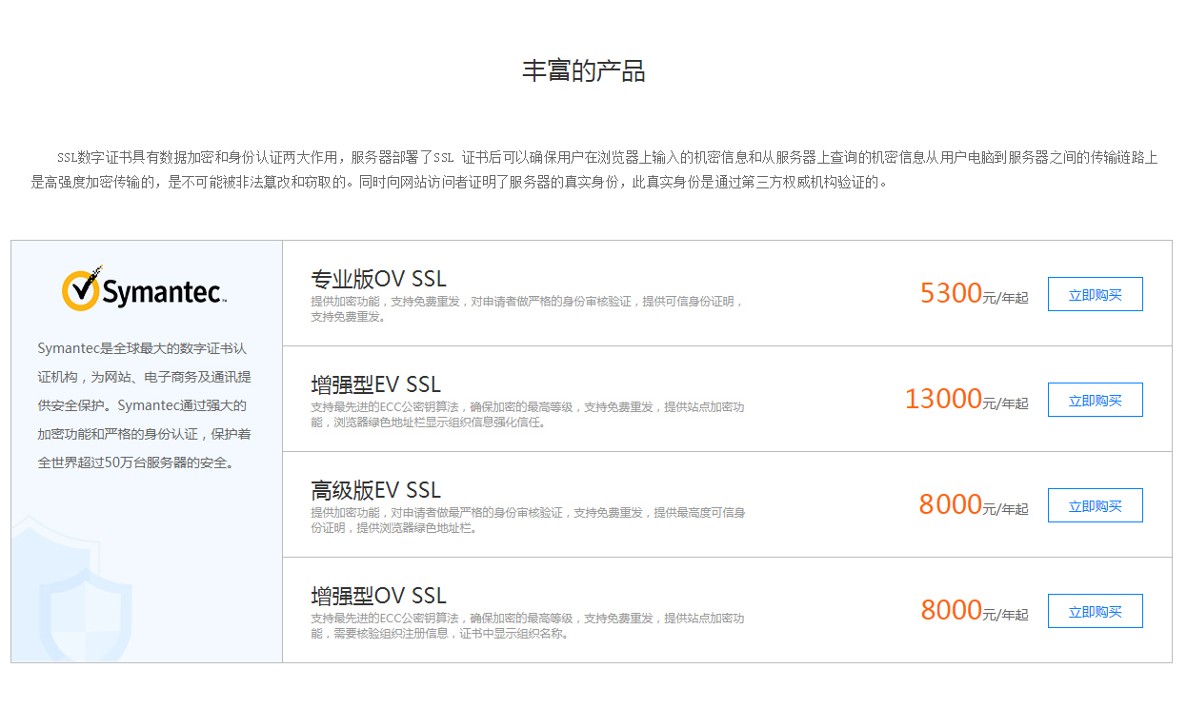The width and height of the screenshot is (1187, 708).
Task: Click the 5300元/年起 price
Action: coord(974,293)
